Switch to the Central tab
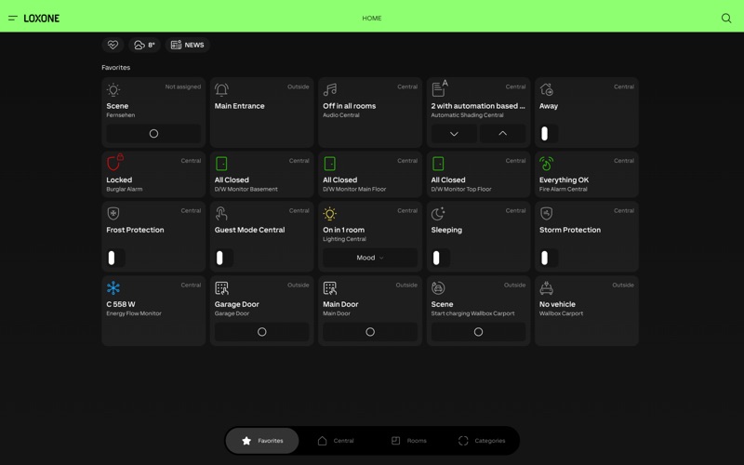 coord(336,441)
